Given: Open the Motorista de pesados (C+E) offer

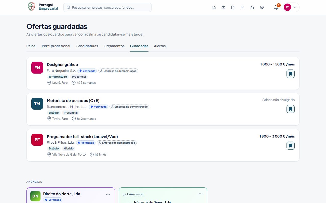Looking at the screenshot, I should click(x=73, y=101).
